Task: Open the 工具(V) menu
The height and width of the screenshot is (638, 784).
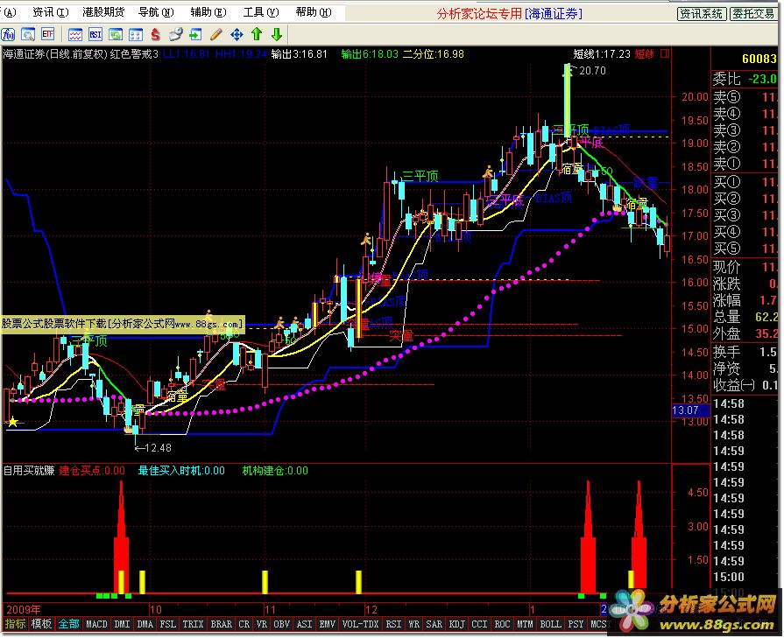Action: [x=261, y=12]
